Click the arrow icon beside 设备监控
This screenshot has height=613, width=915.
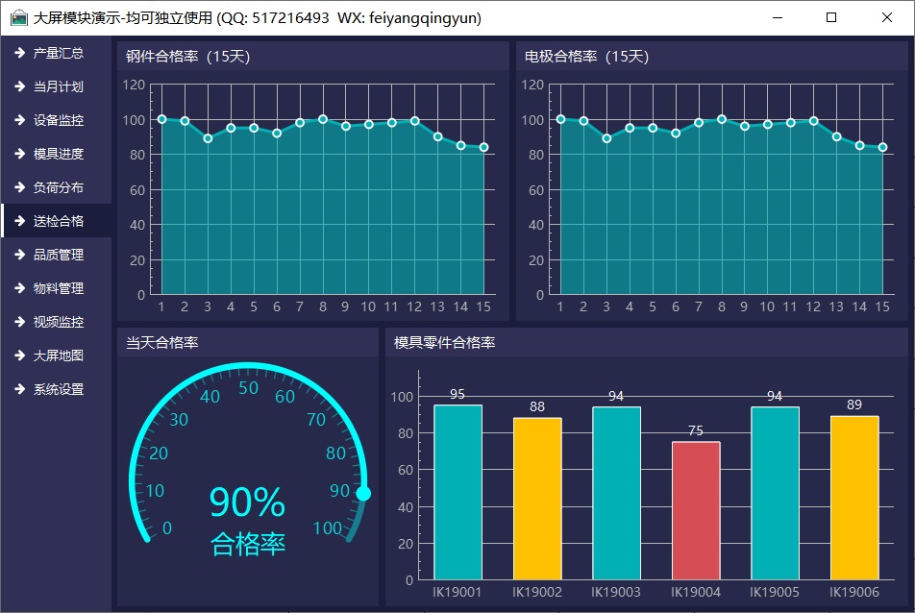[x=19, y=120]
